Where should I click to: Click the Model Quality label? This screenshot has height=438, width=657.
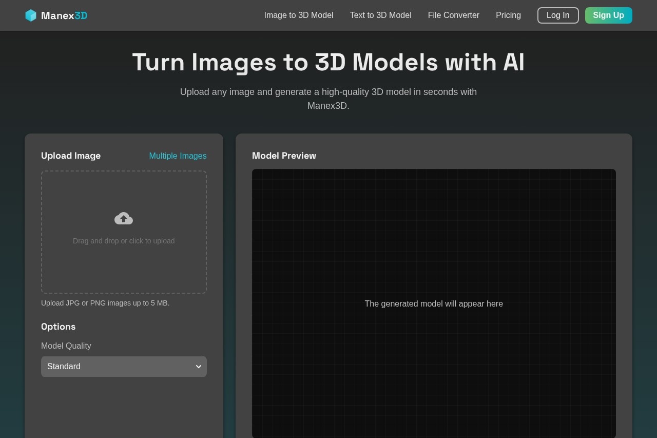[x=66, y=346]
